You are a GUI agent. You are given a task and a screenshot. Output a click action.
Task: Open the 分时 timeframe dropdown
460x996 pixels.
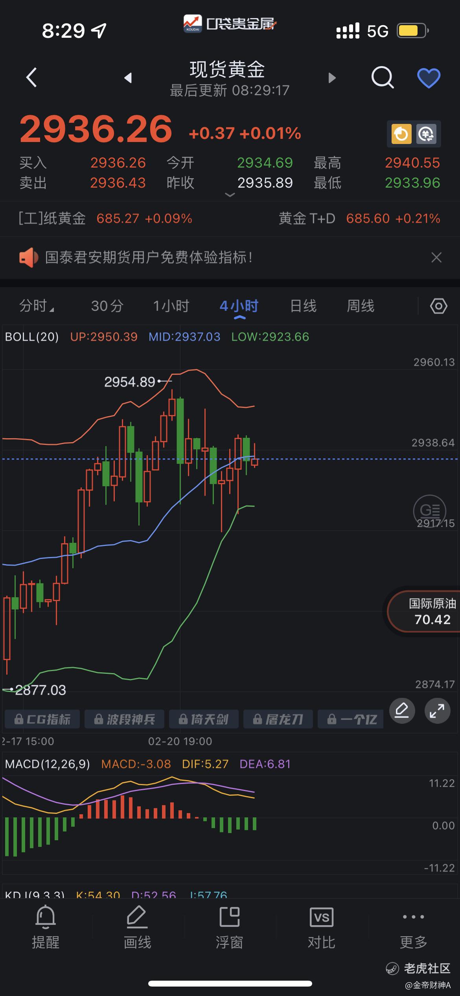tap(36, 306)
